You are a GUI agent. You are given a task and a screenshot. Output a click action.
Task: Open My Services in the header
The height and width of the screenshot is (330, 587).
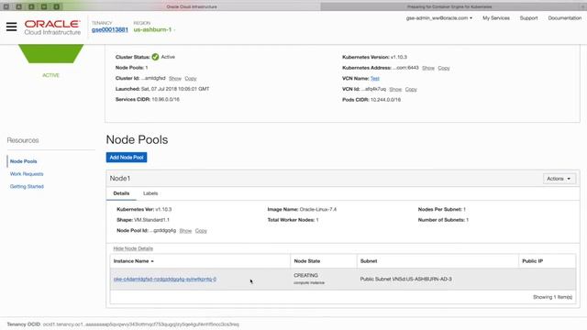point(496,18)
